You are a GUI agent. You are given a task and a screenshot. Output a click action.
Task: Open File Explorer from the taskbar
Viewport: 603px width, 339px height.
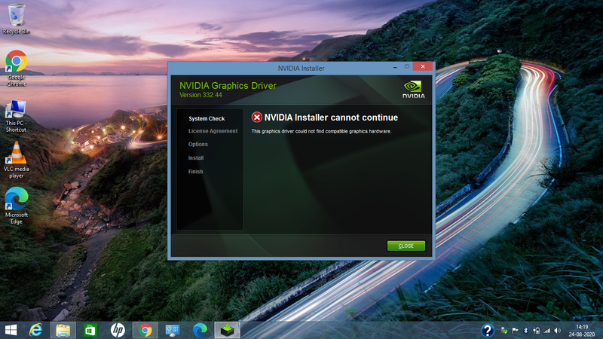pyautogui.click(x=63, y=330)
